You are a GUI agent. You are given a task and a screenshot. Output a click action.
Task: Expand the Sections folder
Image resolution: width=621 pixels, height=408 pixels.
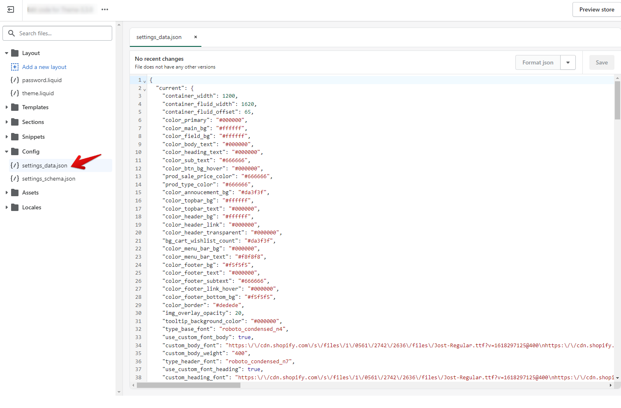point(7,122)
